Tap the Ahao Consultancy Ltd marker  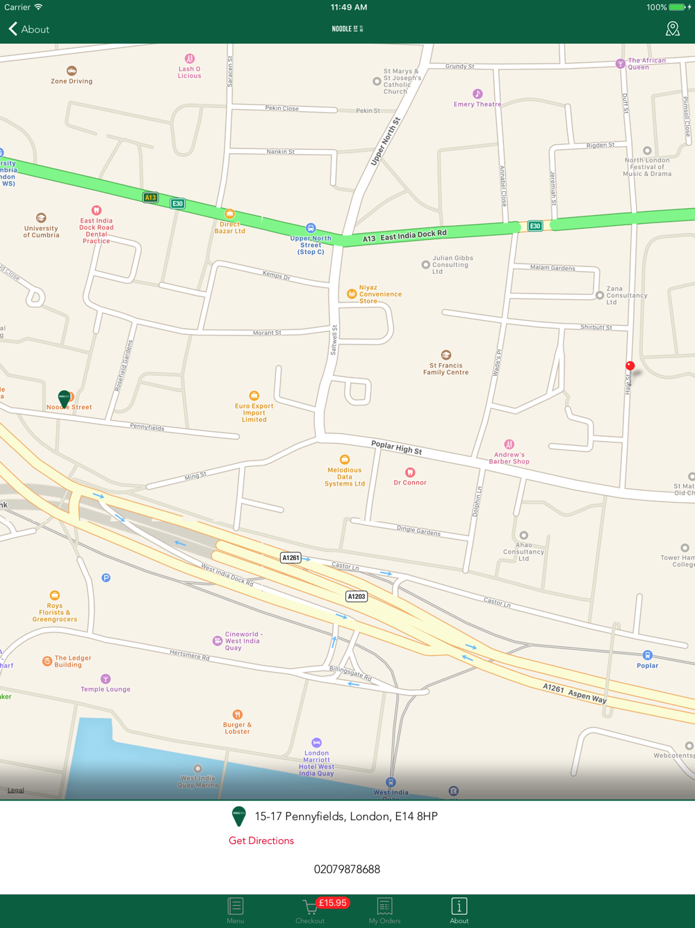click(524, 535)
